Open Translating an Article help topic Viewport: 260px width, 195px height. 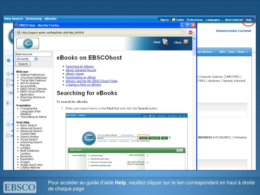[33, 117]
